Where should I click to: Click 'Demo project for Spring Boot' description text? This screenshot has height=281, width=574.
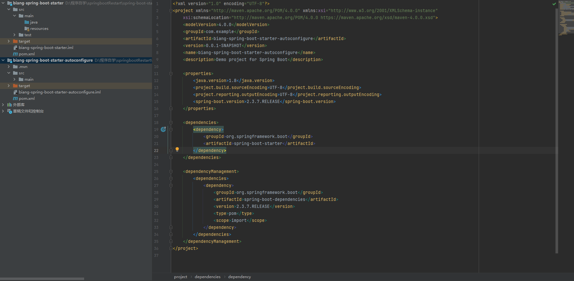(252, 59)
